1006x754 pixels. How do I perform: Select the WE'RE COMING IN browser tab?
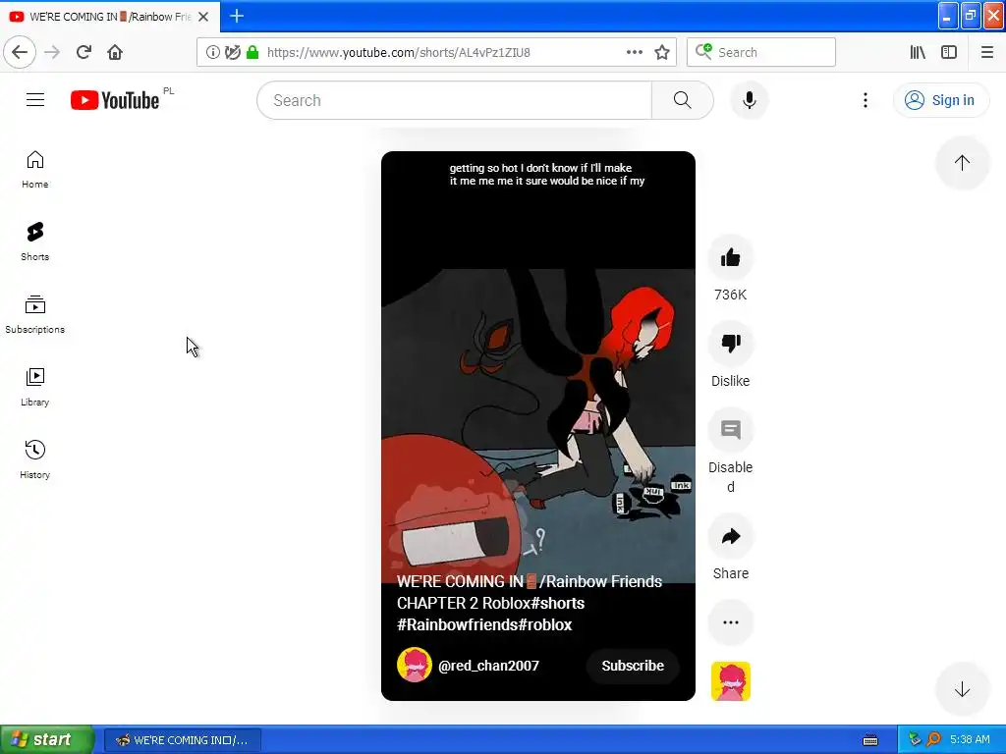(x=110, y=17)
